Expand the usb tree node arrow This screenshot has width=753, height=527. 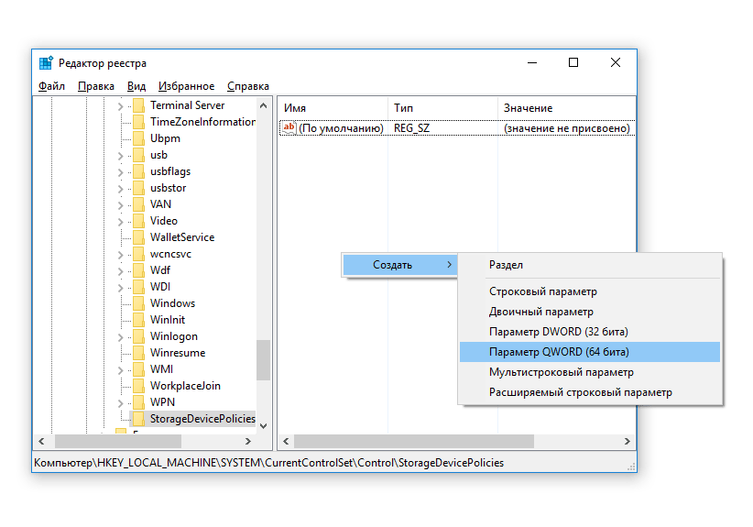[x=120, y=155]
